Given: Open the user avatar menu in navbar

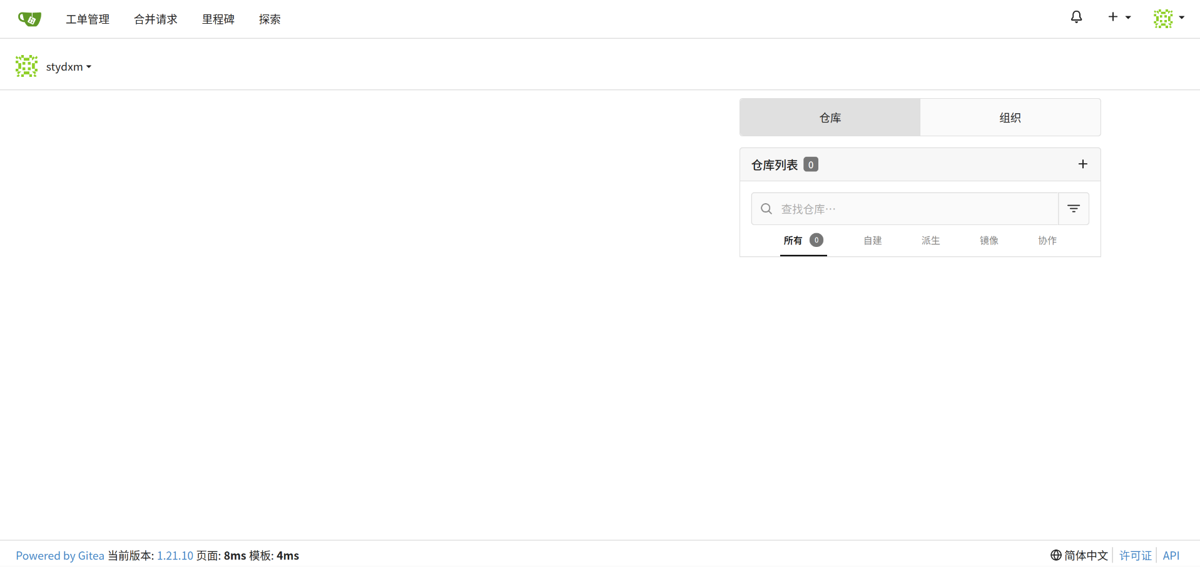Looking at the screenshot, I should click(x=1168, y=18).
